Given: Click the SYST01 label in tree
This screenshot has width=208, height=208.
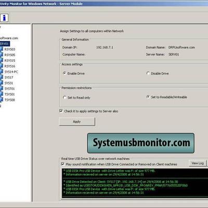Looking at the screenshot, I should click(x=9, y=88).
